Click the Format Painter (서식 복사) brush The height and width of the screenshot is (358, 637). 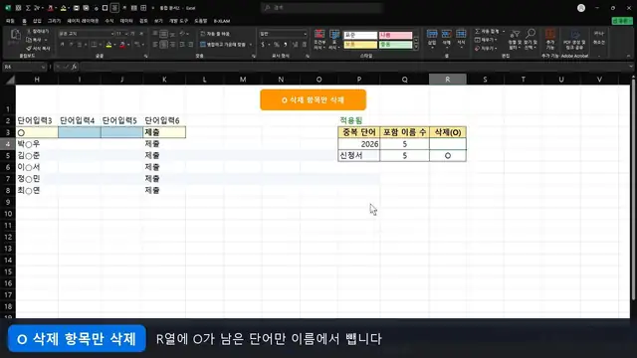pos(29,49)
